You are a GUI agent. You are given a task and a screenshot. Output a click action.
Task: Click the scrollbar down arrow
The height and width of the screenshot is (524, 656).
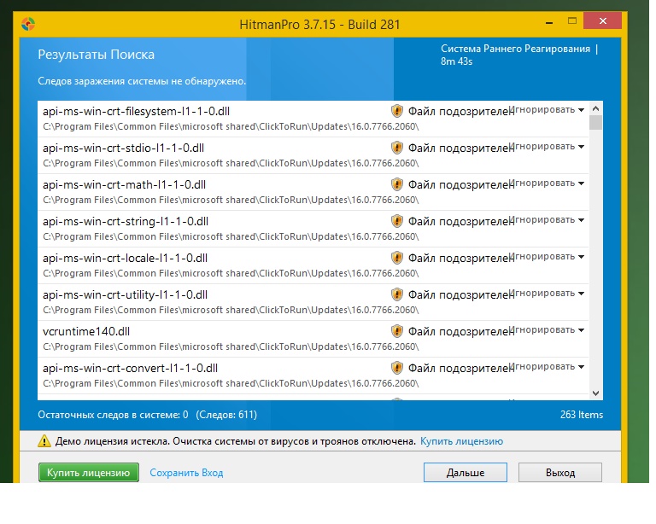pos(595,393)
